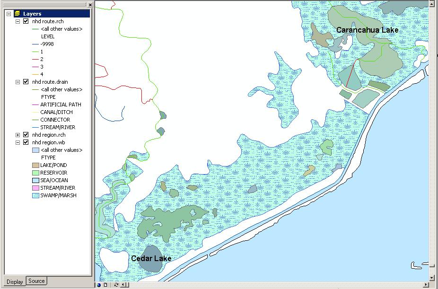Click the RESERVOIR legend label
This screenshot has width=438, height=289.
[53, 173]
